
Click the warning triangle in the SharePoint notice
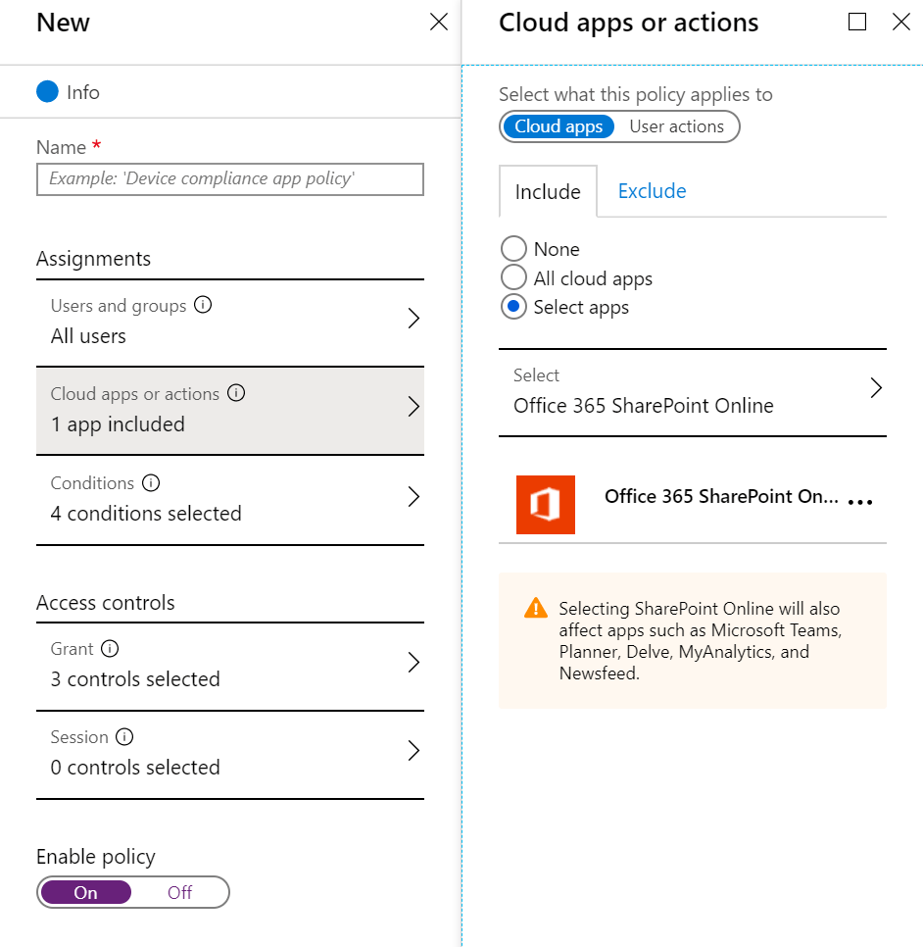click(x=535, y=607)
